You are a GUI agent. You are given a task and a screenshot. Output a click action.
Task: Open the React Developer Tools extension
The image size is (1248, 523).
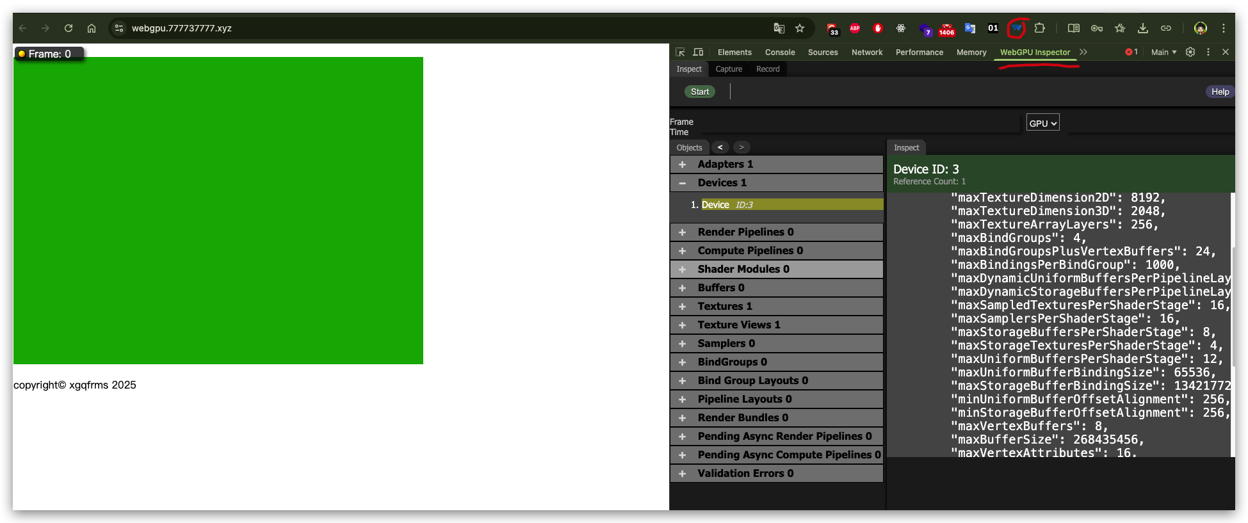[x=901, y=28]
